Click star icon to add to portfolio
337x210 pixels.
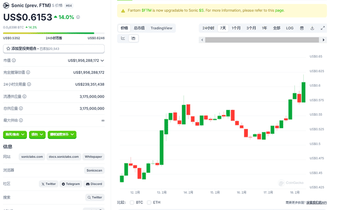click(7, 48)
